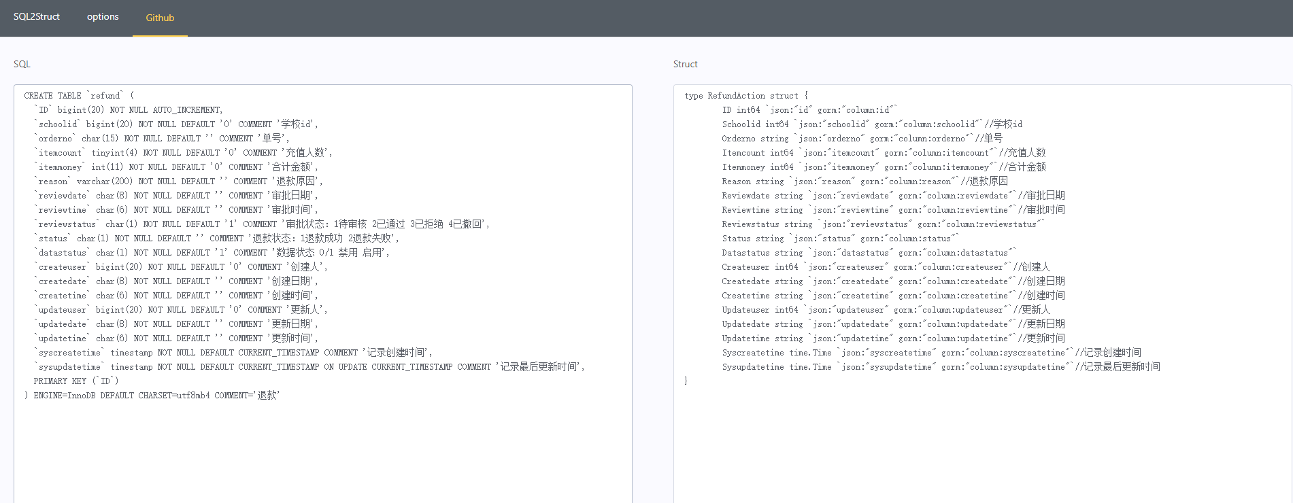Click empty space at the bottom of the SQL textarea
Viewport: 1293px width, 503px height.
pos(322,462)
